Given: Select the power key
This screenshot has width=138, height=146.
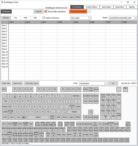Looking at the screenshot, I should (x=79, y=124).
